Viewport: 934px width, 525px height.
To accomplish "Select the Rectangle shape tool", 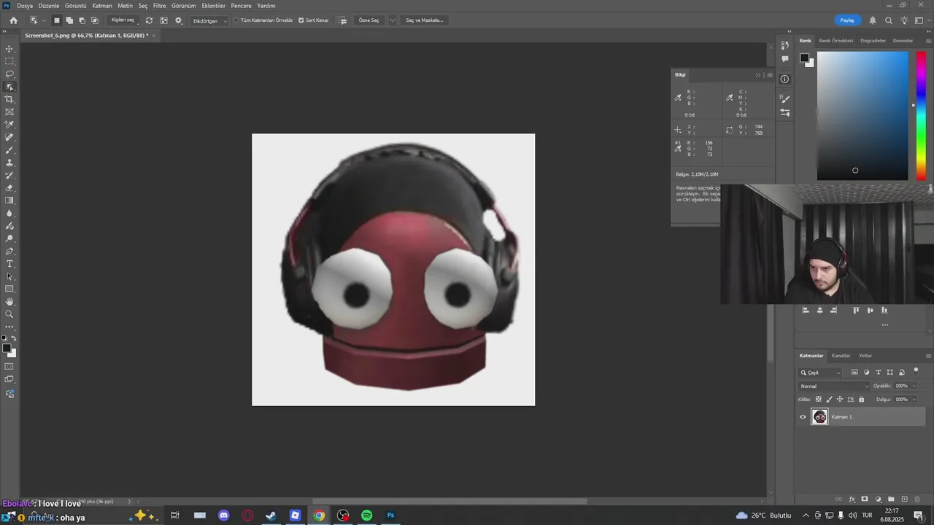I will click(x=9, y=289).
